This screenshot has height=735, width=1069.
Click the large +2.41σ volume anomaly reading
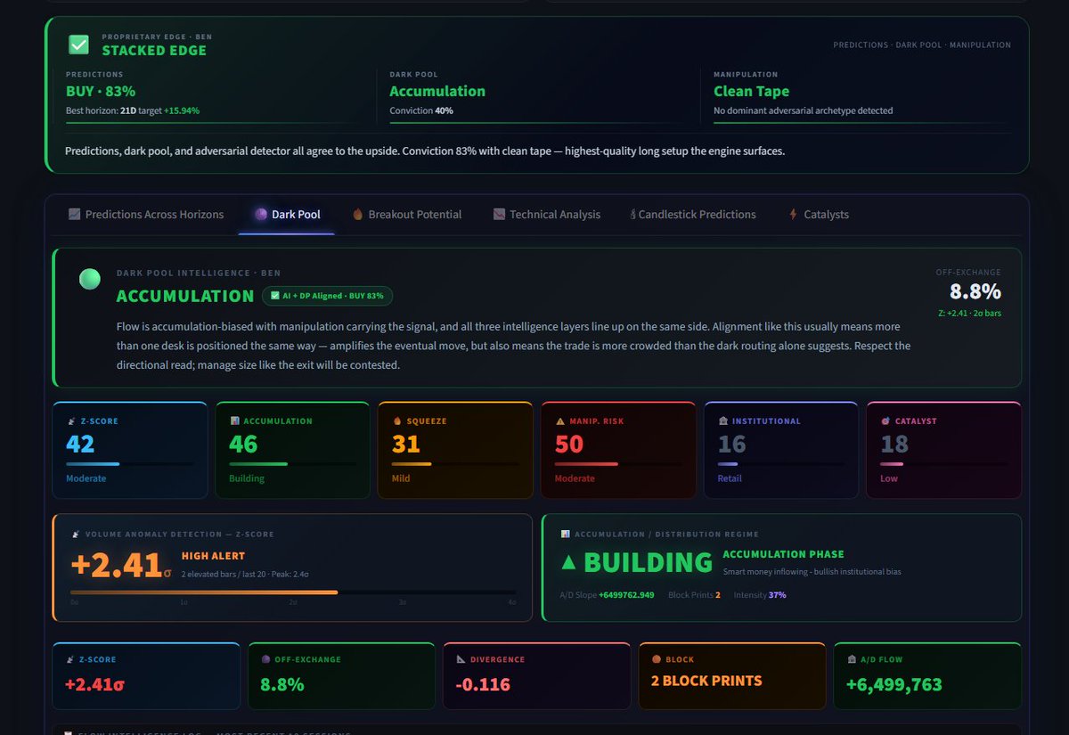tap(120, 565)
